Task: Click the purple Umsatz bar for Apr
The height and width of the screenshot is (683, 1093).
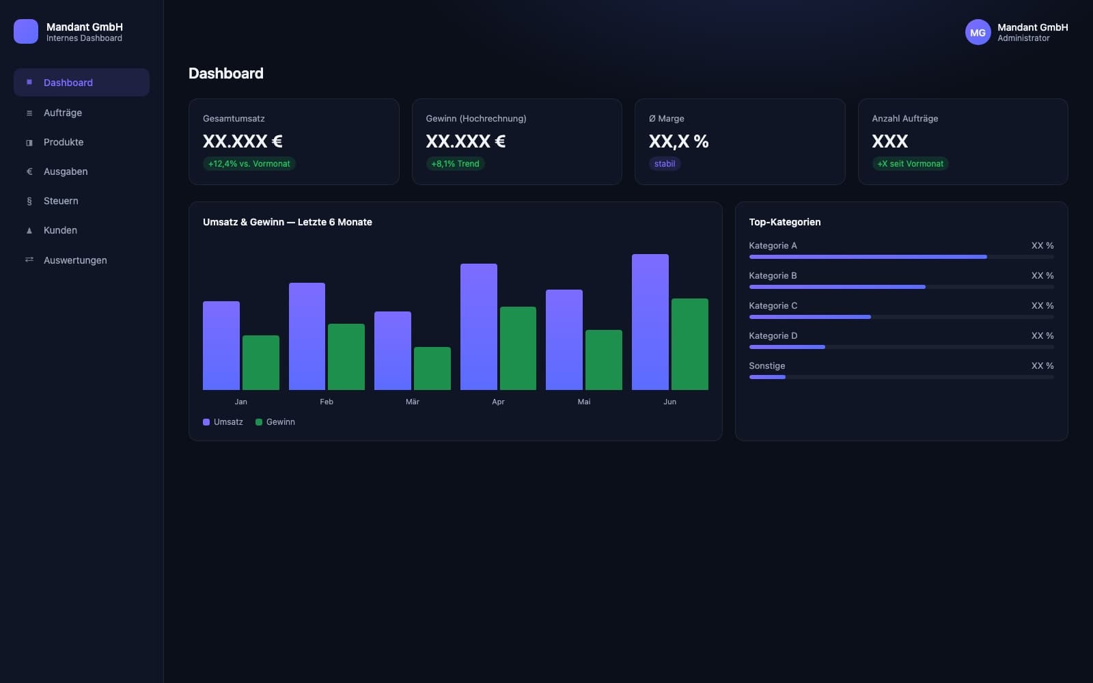Action: coord(479,326)
